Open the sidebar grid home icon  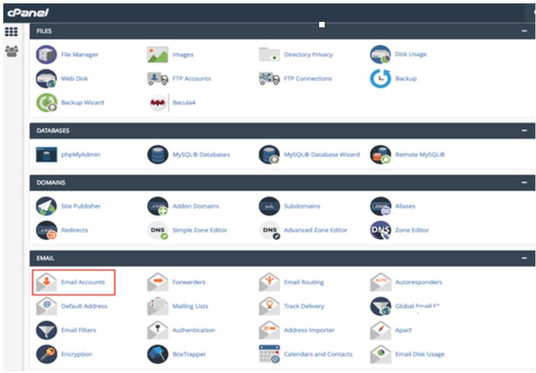coord(11,32)
